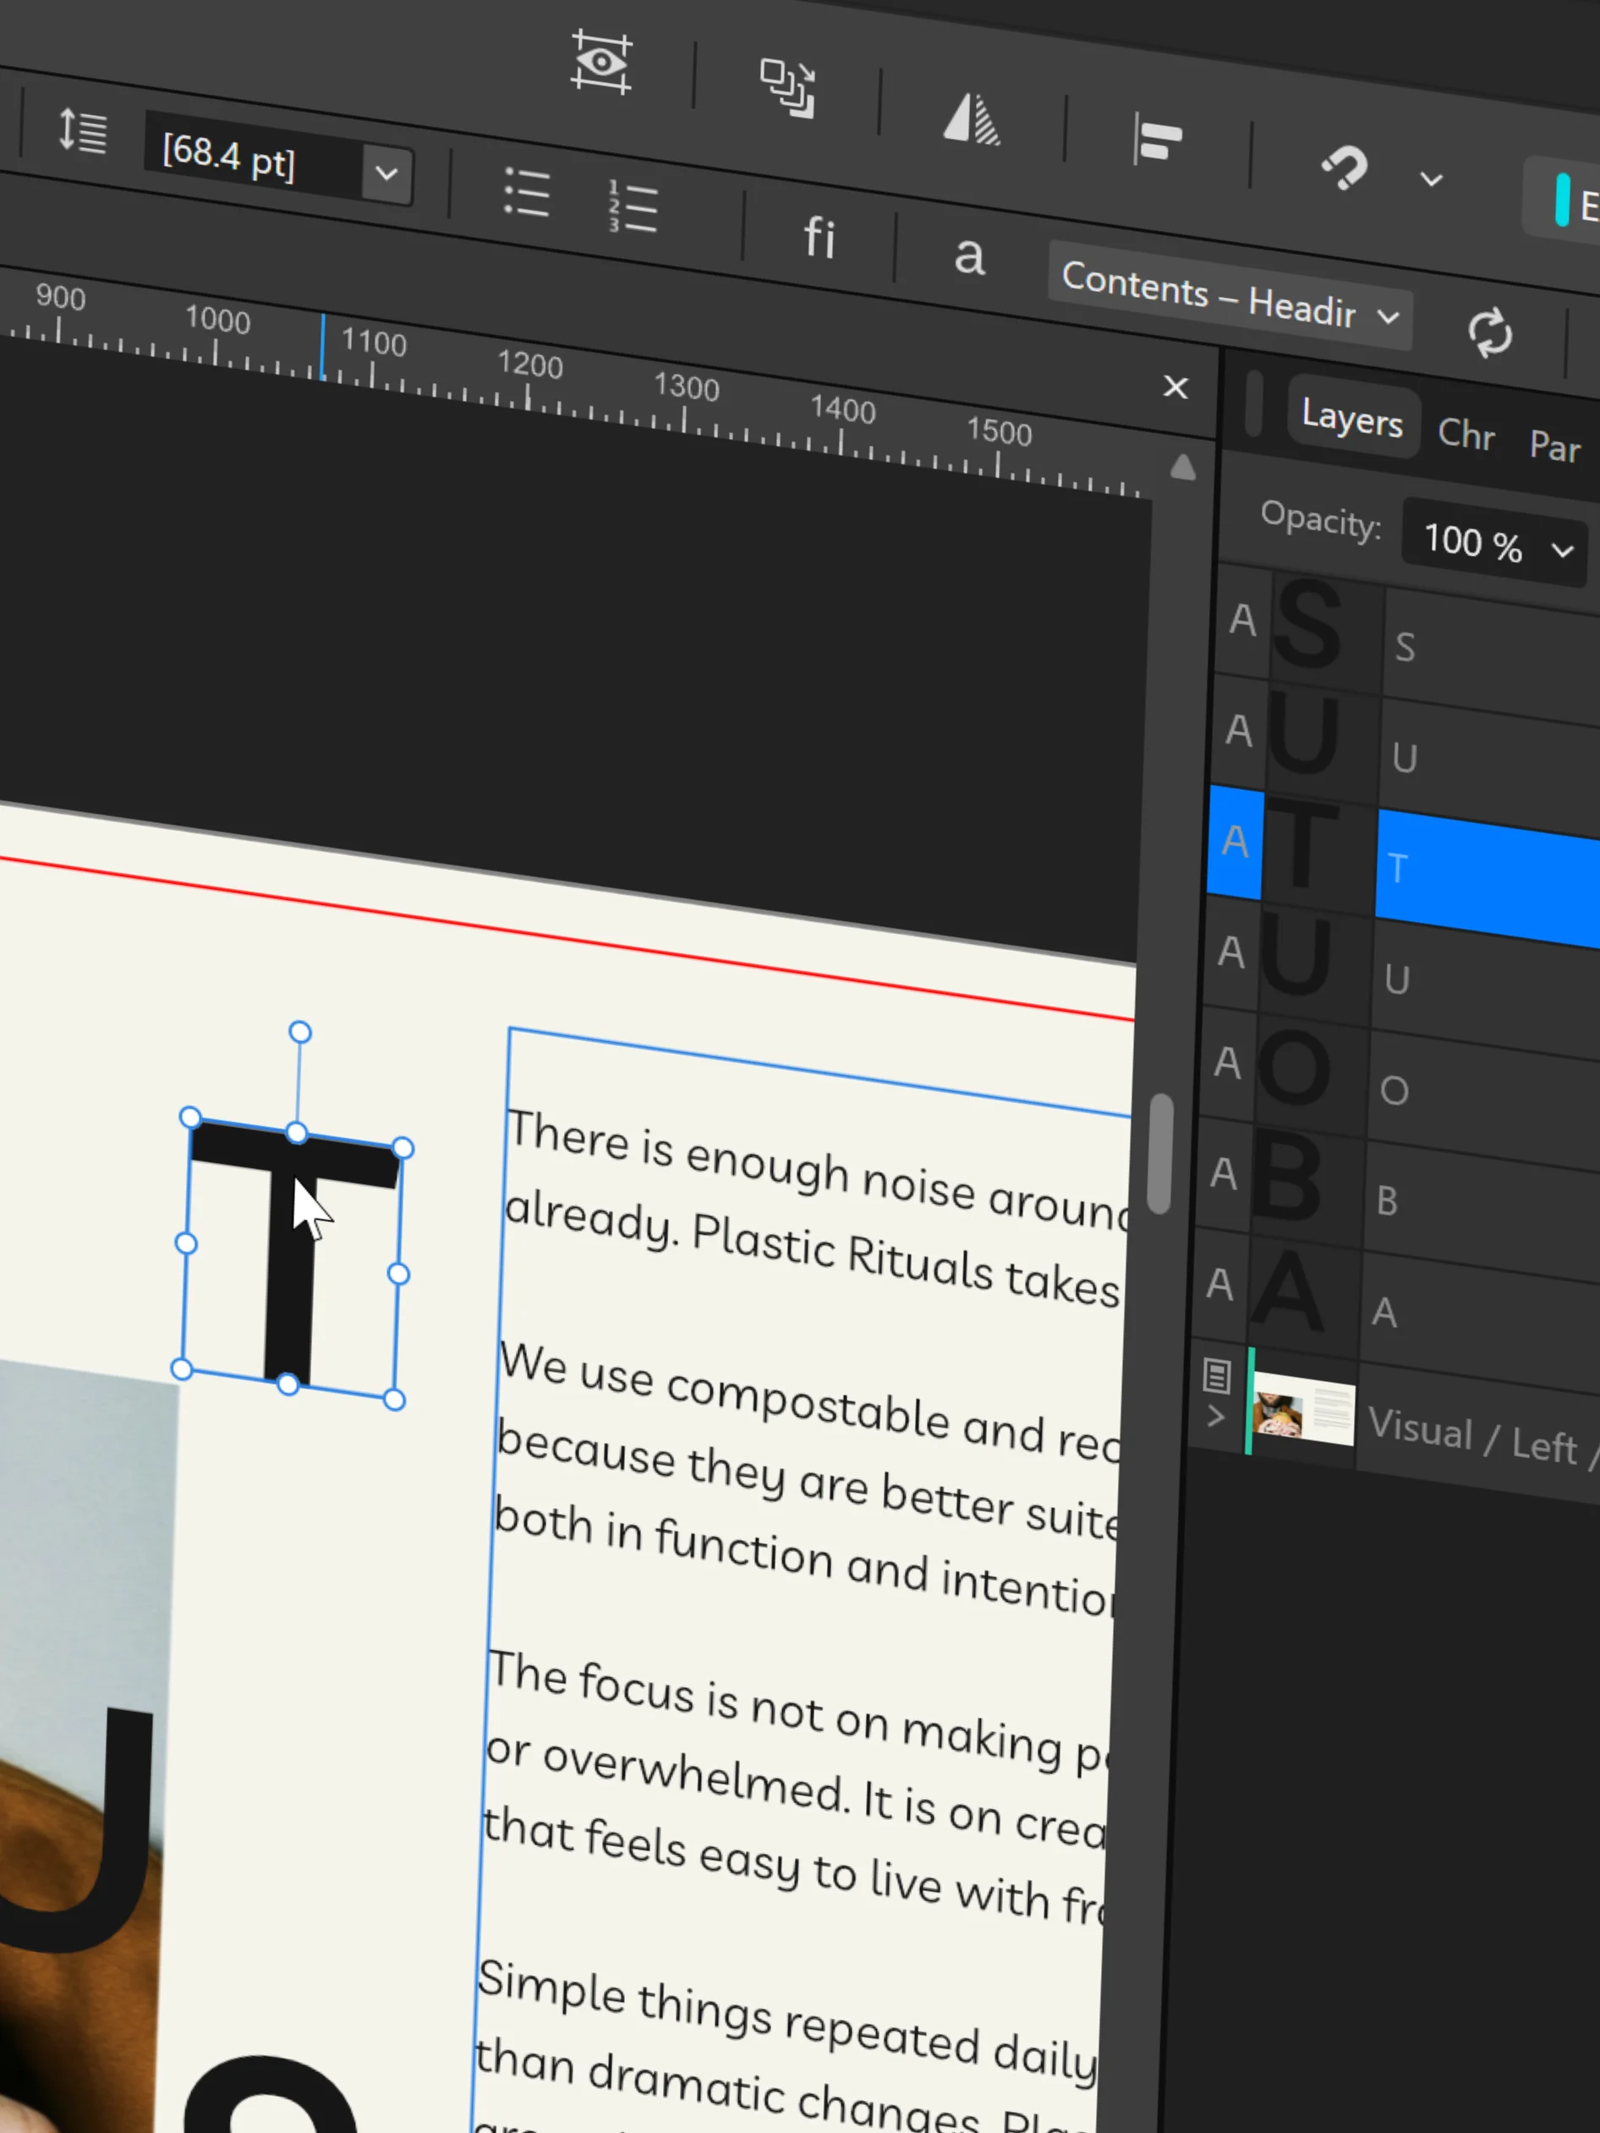This screenshot has width=1600, height=2133.
Task: Open the snapping options chevron
Action: [1431, 179]
